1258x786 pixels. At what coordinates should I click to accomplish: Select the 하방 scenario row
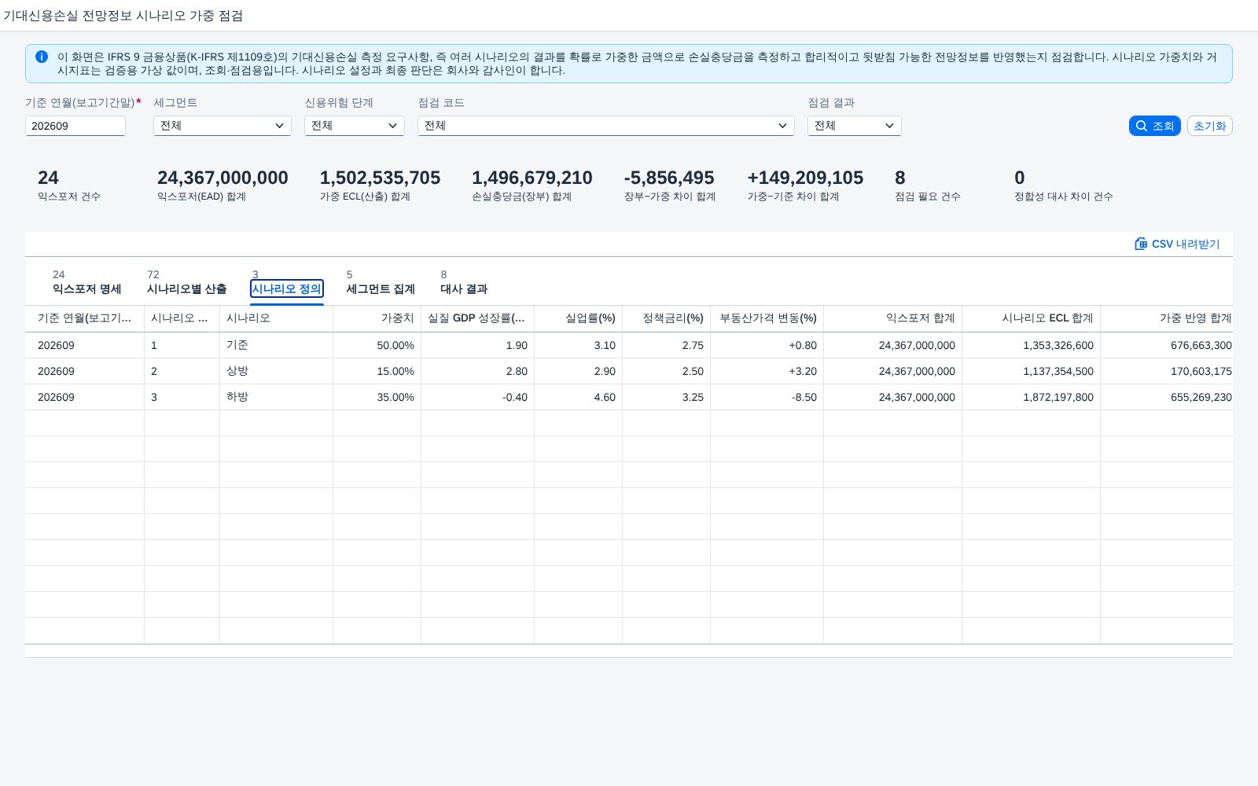point(629,397)
